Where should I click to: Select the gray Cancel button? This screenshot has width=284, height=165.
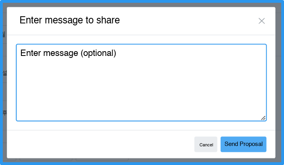[x=206, y=145]
